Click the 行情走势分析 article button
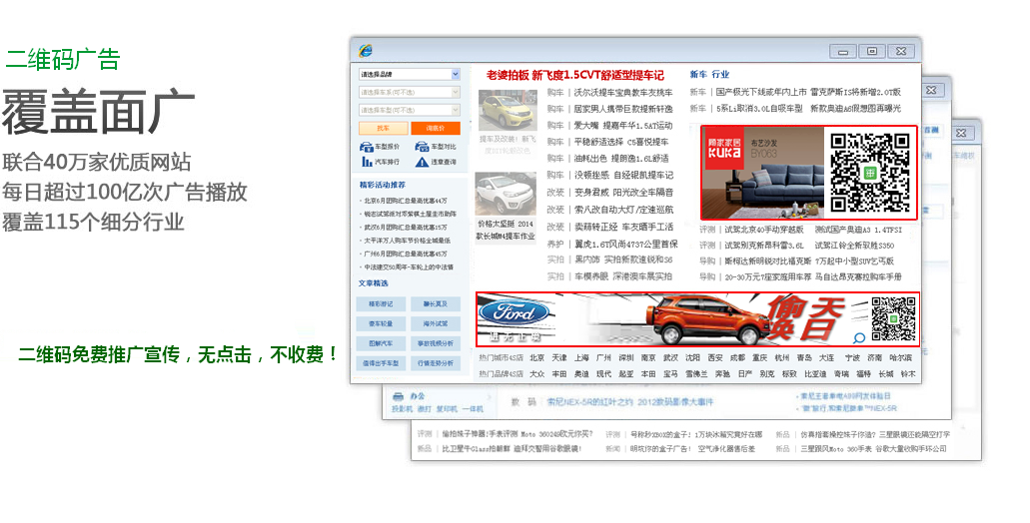This screenshot has width=1030, height=523. 436,363
